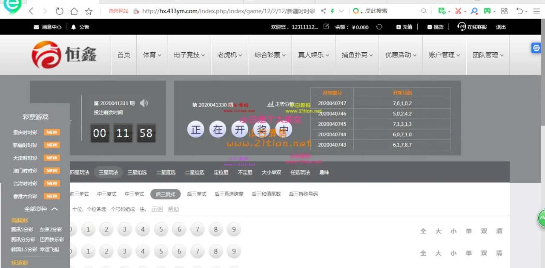
Task: Switch to the 定位胆 tab
Action: pos(221,172)
